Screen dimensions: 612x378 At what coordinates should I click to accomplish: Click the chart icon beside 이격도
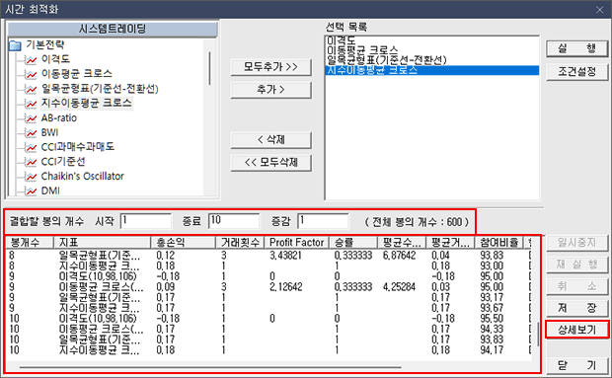[x=31, y=59]
